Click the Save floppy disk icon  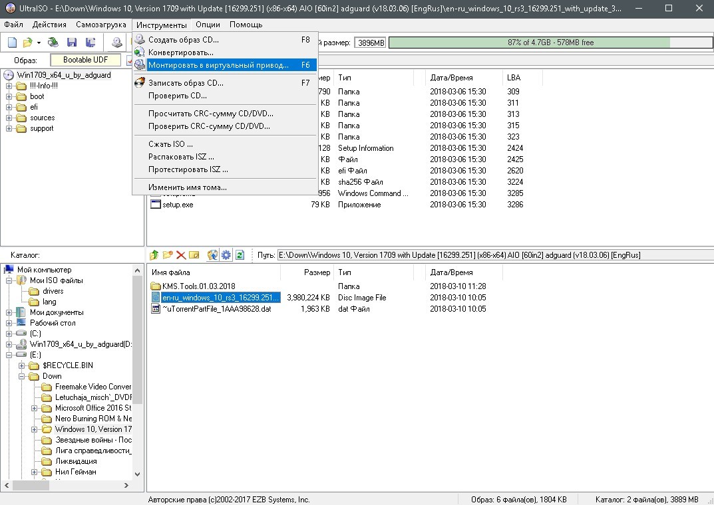tap(72, 43)
